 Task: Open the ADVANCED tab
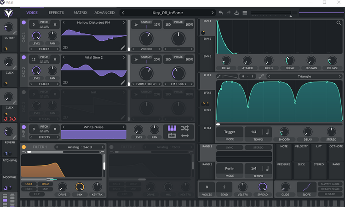[104, 13]
